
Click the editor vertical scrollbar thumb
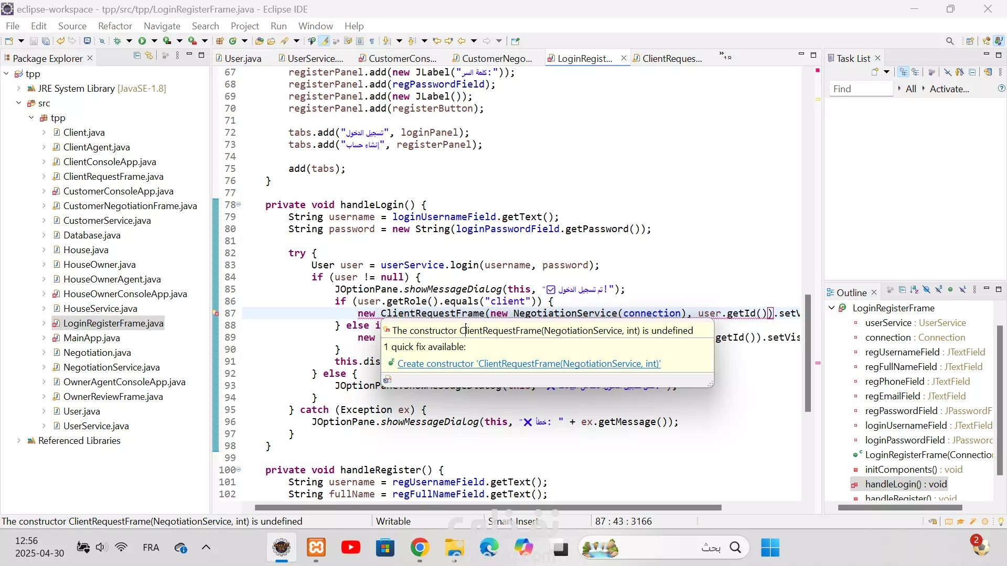pos(808,353)
